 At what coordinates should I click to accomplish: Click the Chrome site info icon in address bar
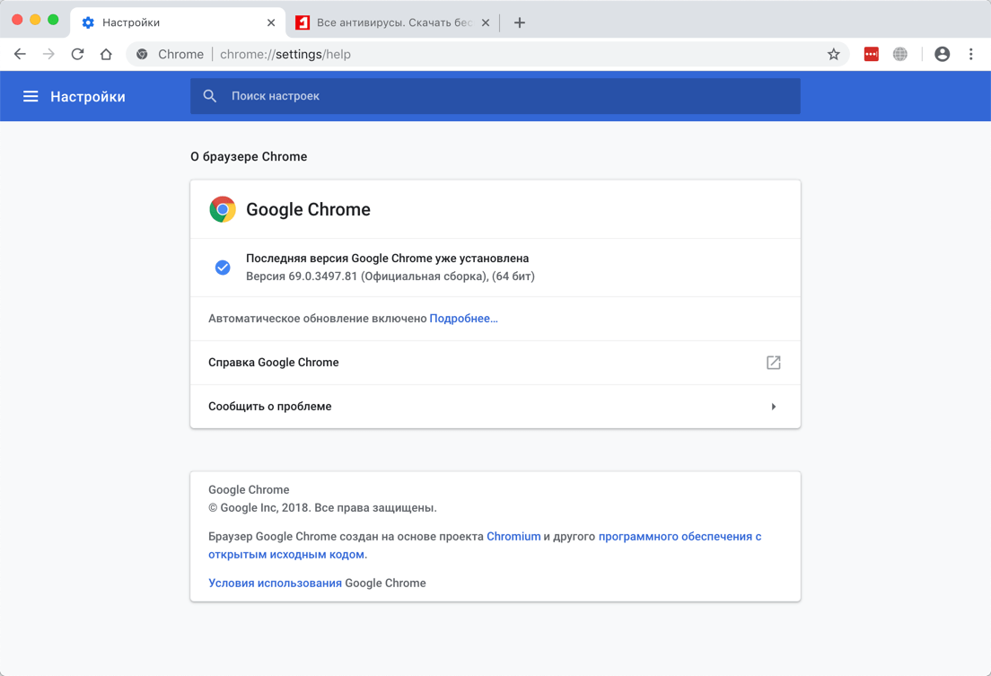pyautogui.click(x=142, y=55)
